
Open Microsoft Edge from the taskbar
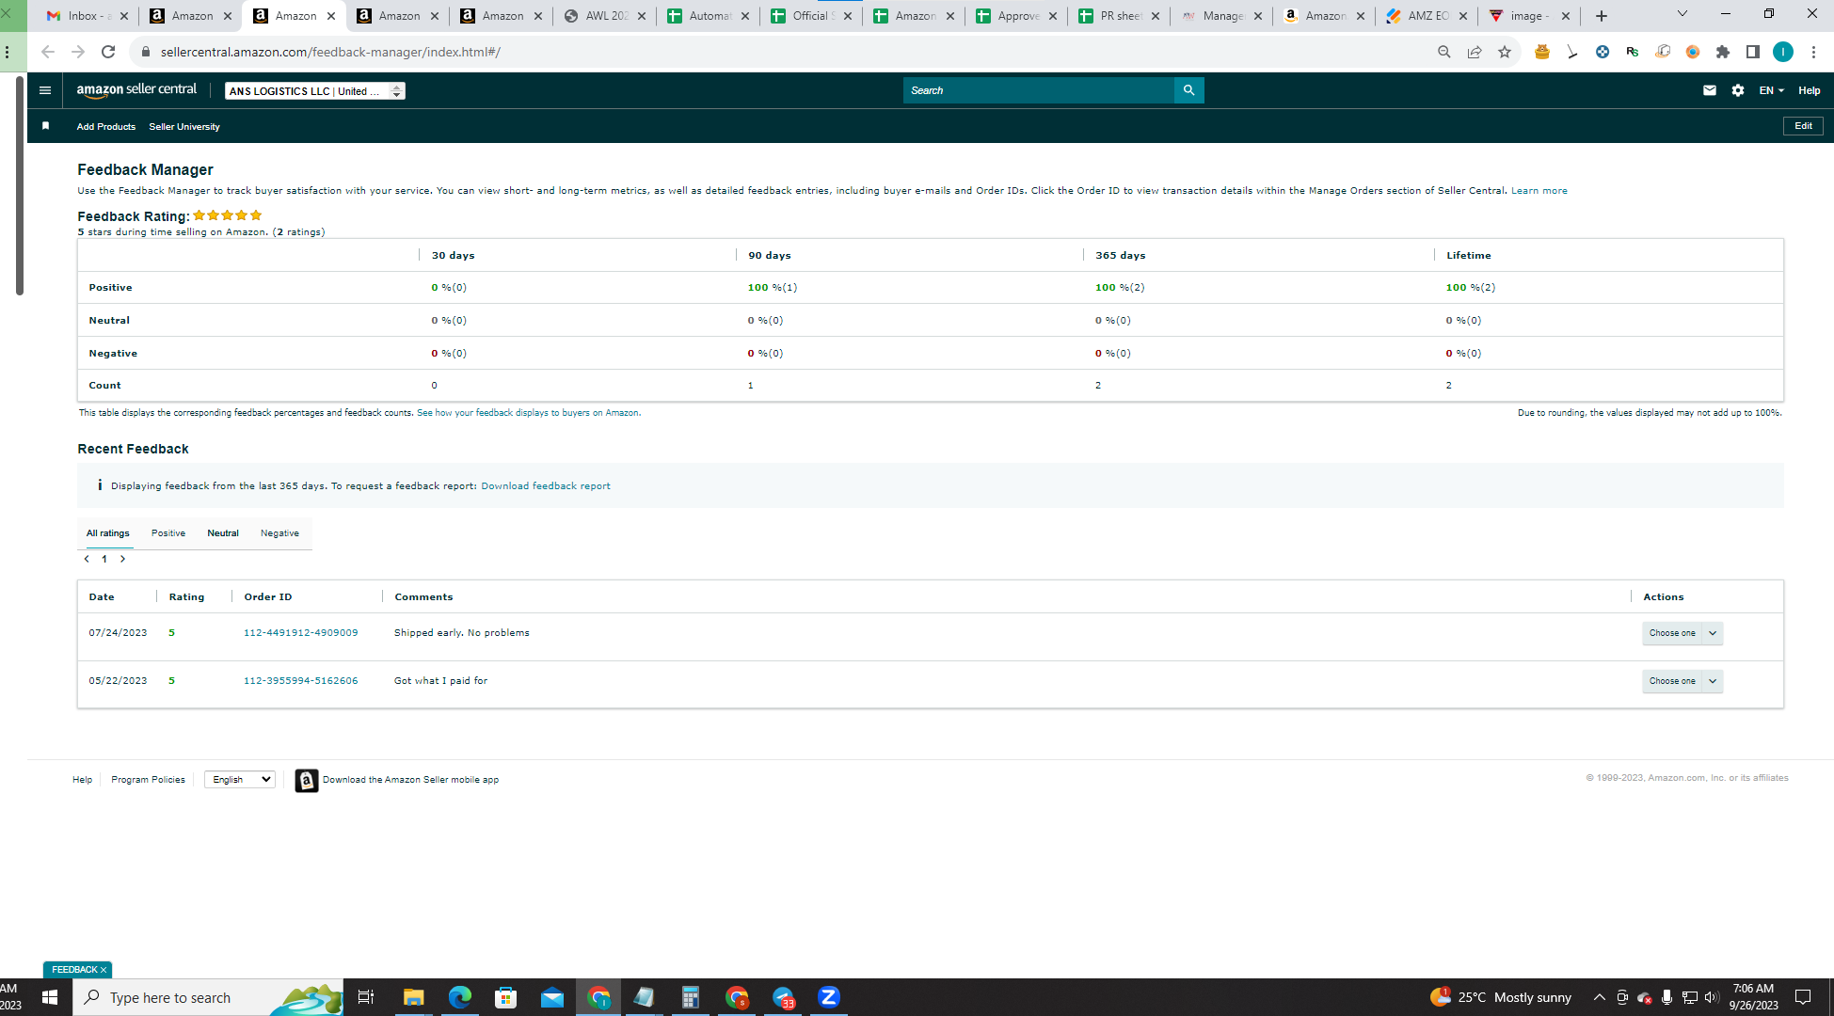click(460, 997)
